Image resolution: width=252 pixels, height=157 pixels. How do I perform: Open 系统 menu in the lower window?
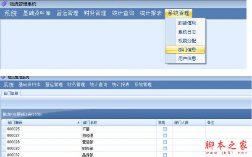point(8,85)
